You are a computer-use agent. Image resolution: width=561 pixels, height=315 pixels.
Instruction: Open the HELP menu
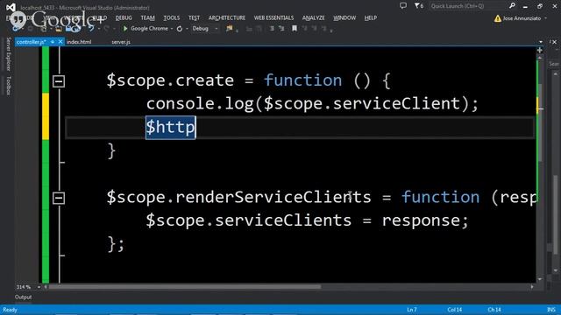click(x=370, y=17)
